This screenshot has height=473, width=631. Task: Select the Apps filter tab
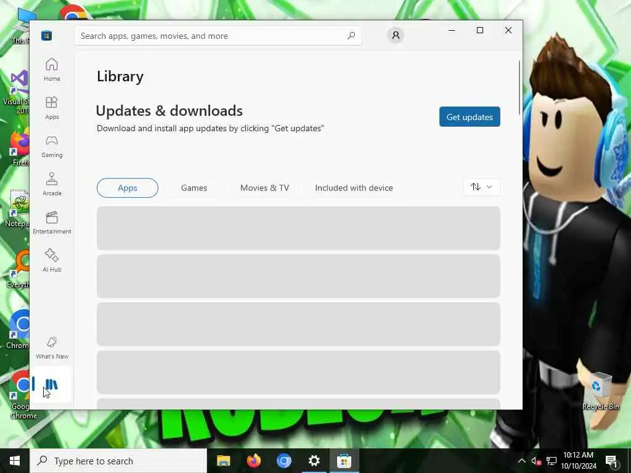[128, 188]
